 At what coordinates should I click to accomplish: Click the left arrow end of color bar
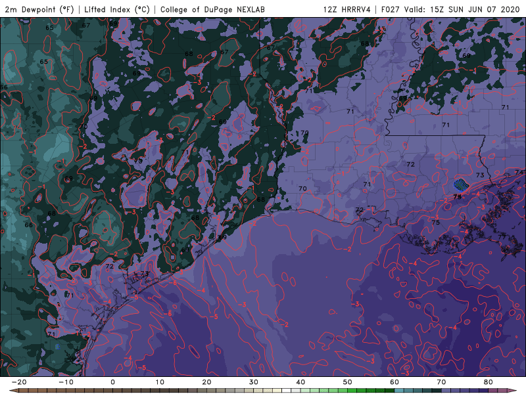click(x=13, y=391)
